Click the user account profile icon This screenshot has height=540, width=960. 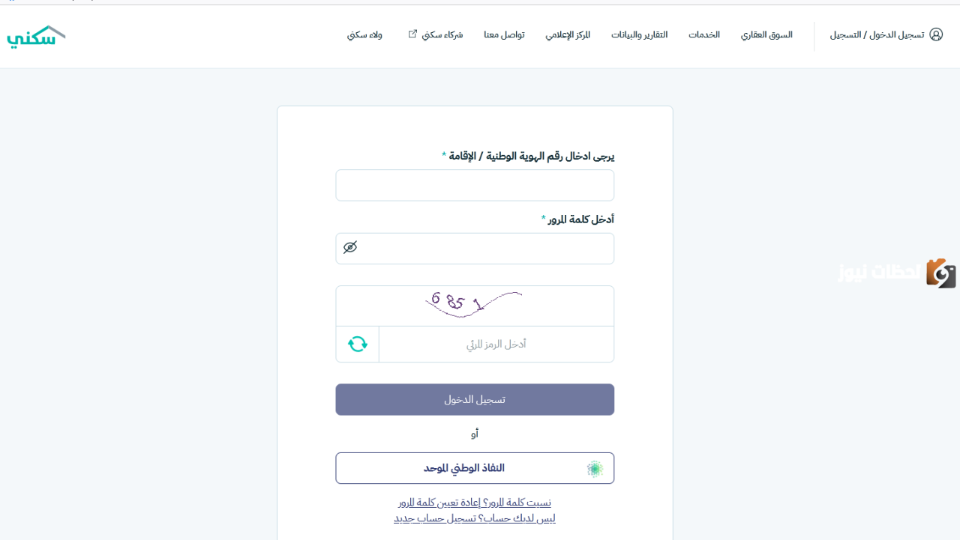pyautogui.click(x=936, y=34)
